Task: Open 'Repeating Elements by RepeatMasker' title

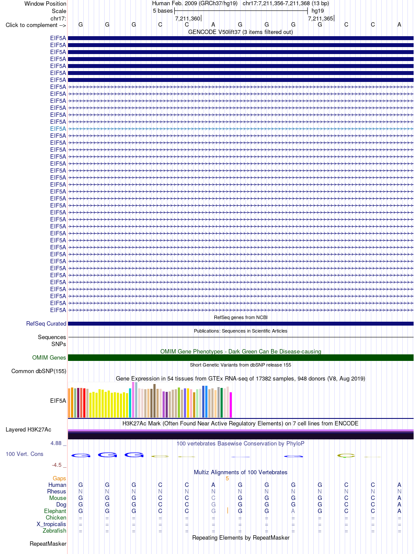Action: 241,538
